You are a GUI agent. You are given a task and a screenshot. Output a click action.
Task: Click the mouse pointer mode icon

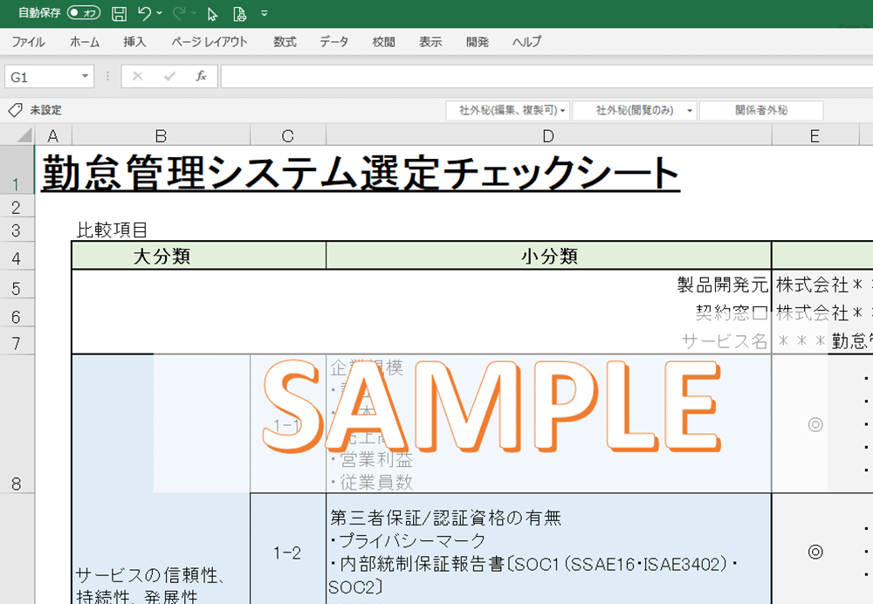click(212, 13)
